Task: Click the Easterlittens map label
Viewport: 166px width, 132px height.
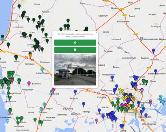Action: pyautogui.click(x=123, y=22)
